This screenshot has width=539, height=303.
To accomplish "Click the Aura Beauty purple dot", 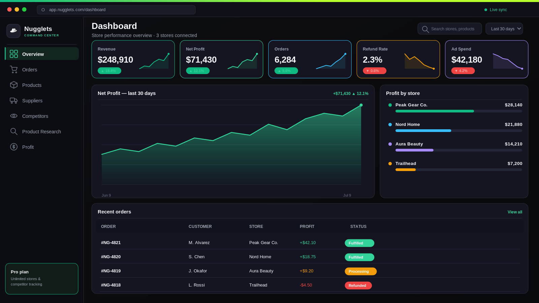I will pos(390,144).
